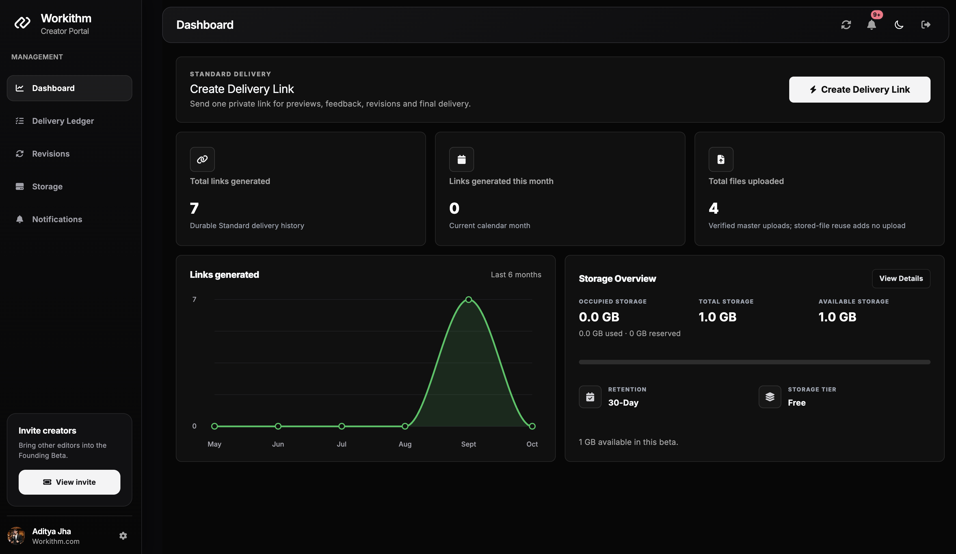Click the Retention calendar-check icon
Image resolution: width=956 pixels, height=554 pixels.
(x=590, y=397)
